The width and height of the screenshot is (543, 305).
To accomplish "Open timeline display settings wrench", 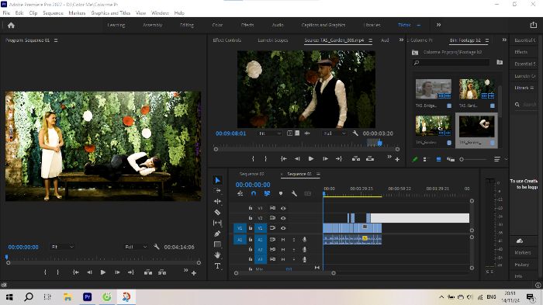I will [294, 193].
